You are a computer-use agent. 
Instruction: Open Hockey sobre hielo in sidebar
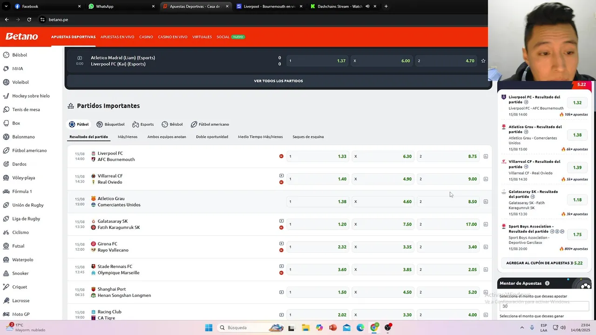[31, 96]
